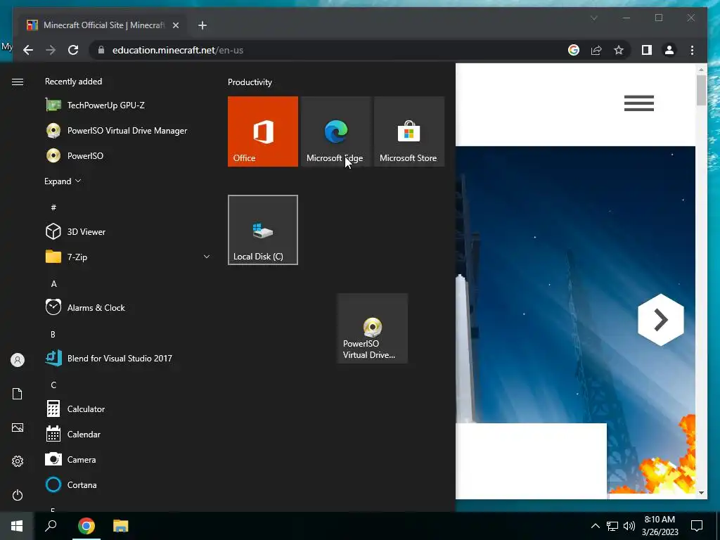Click the page scrollbar down arrow
Viewport: 720px width, 540px height.
pyautogui.click(x=701, y=493)
